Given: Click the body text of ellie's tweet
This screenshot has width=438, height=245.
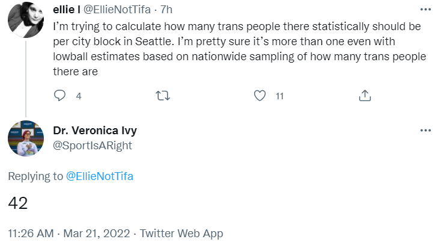Looking at the screenshot, I should coord(240,49).
